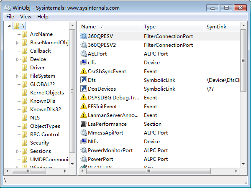Click the MmcssApiPort gear icon
This screenshot has height=188, width=251.
coord(84,133)
